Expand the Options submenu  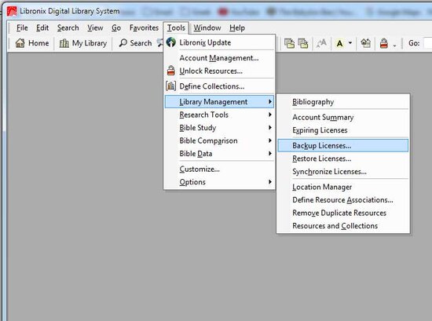220,182
